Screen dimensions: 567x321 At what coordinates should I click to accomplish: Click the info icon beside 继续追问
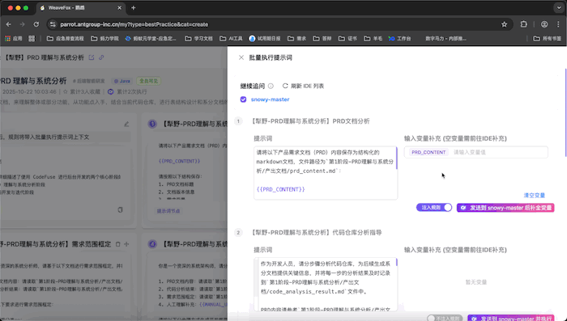pos(271,86)
